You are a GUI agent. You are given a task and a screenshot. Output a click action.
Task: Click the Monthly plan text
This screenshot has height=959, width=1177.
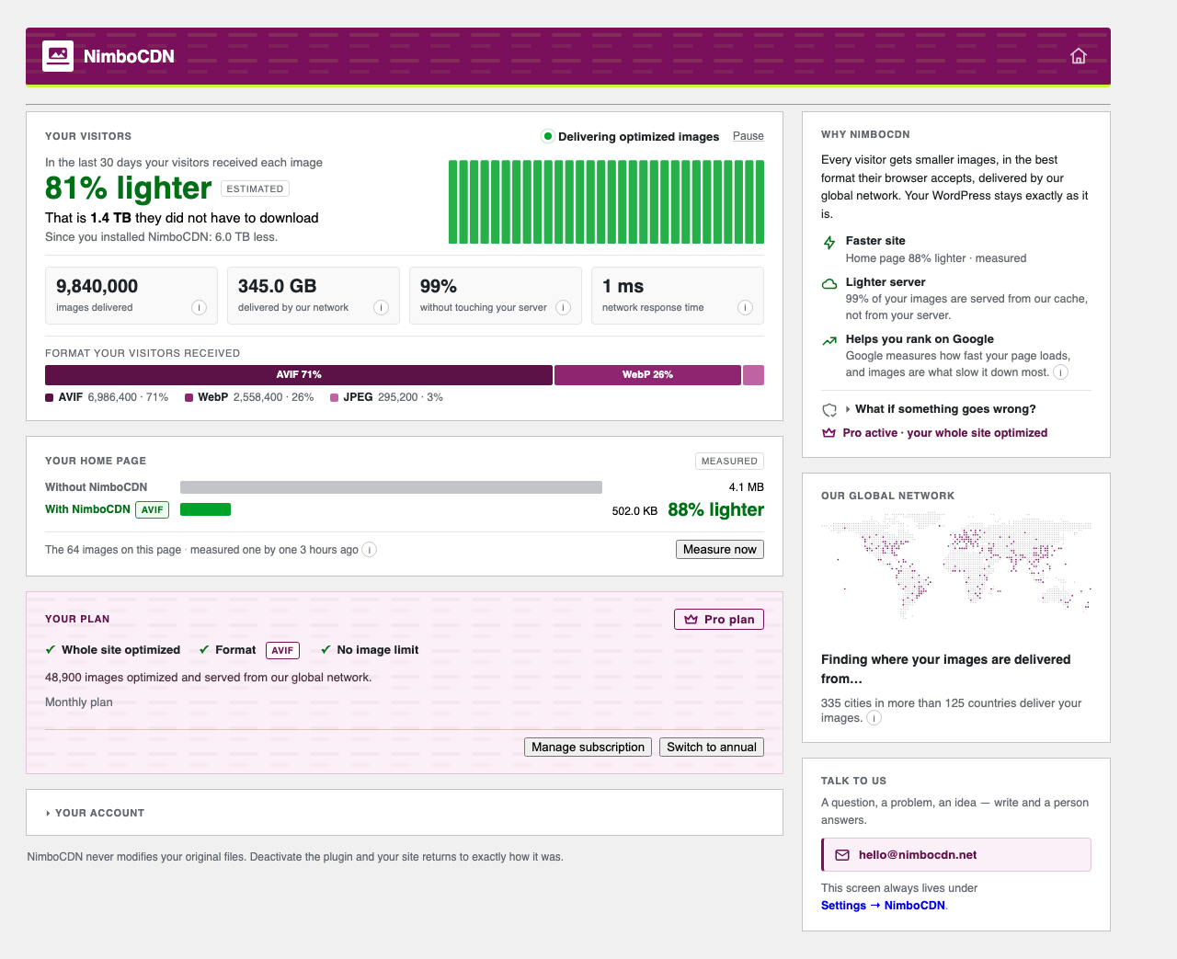(79, 702)
